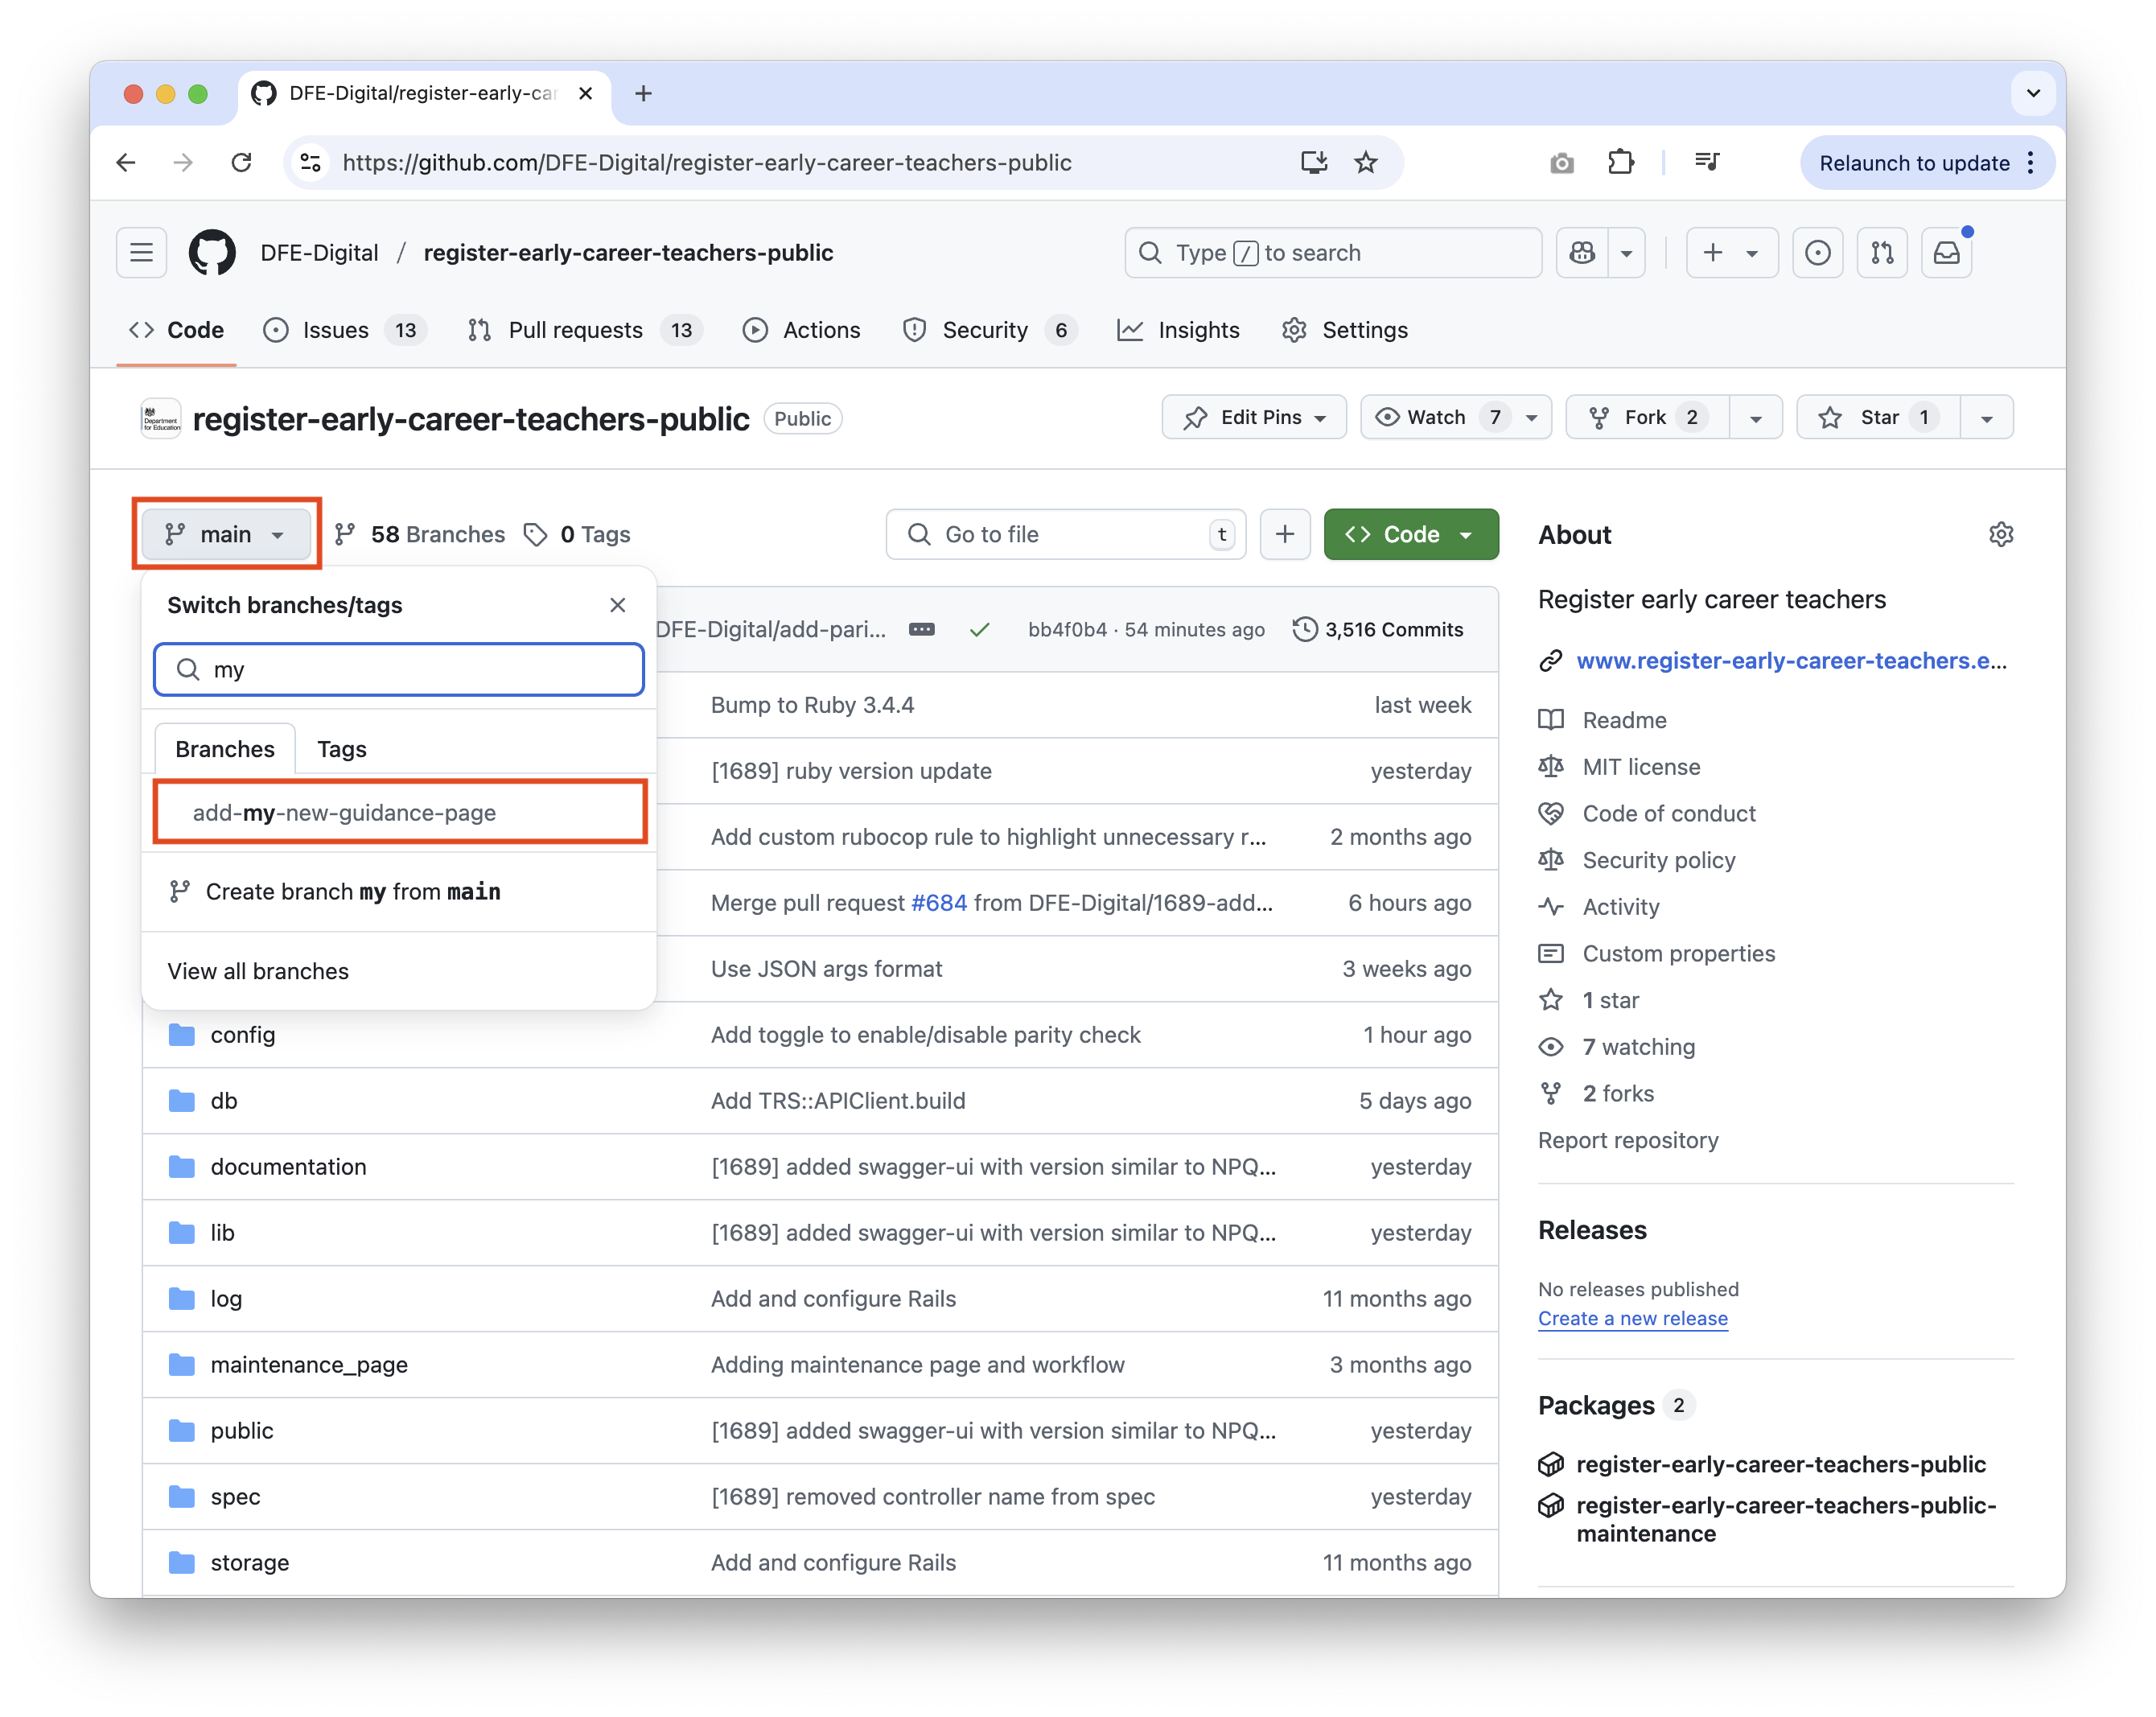Click the install app icon in address bar

coord(1313,162)
